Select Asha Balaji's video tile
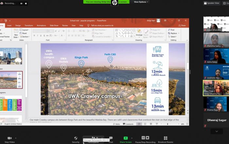 (216, 56)
